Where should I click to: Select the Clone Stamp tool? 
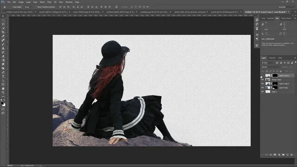click(x=3, y=48)
